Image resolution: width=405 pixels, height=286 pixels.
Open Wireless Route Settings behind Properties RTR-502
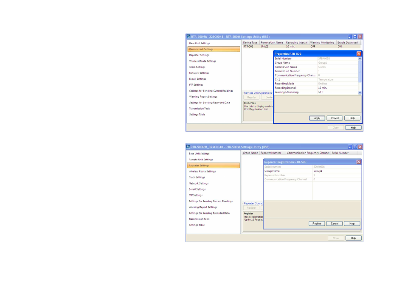(x=202, y=61)
